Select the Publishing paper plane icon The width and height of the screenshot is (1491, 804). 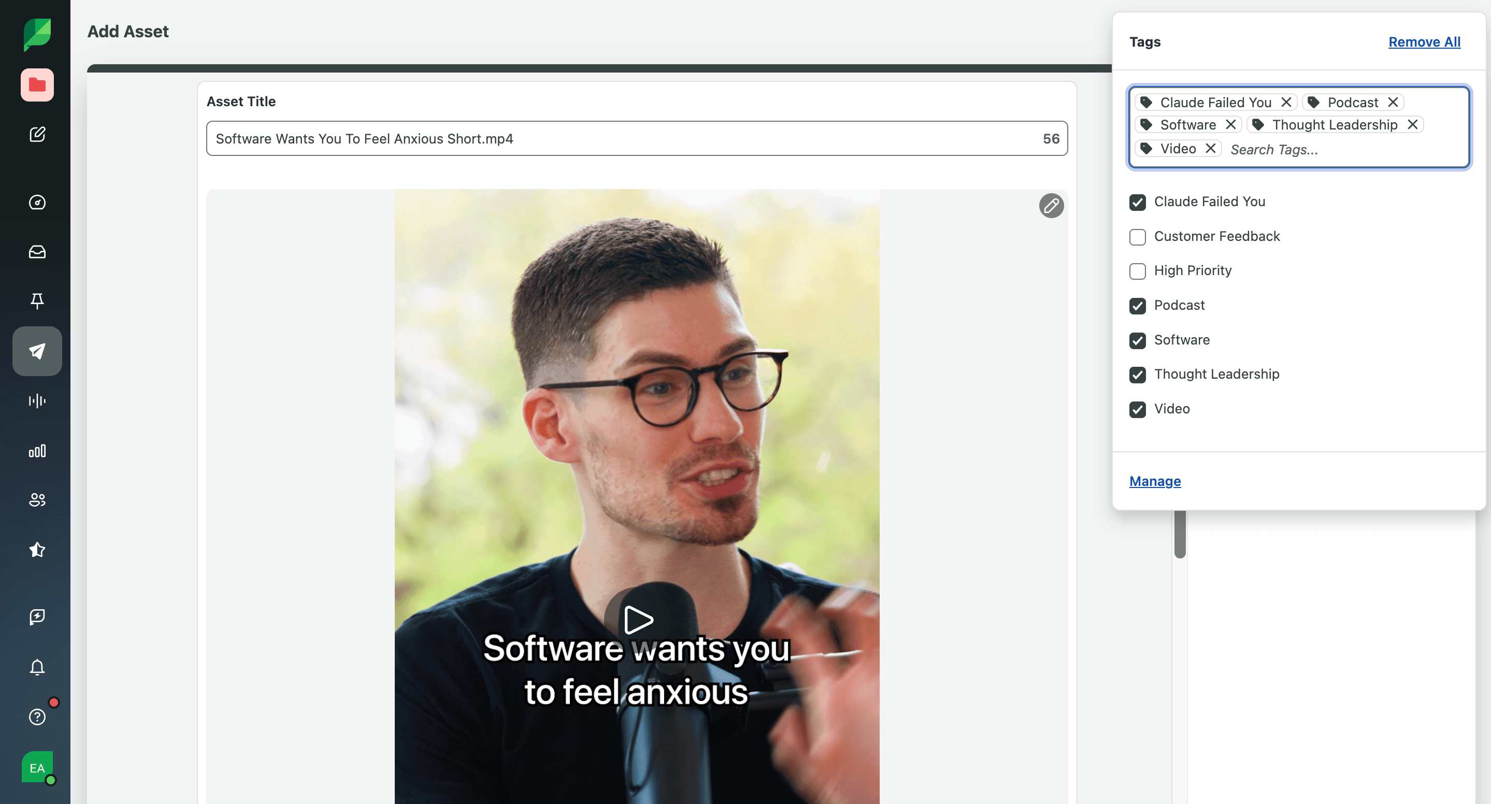tap(37, 351)
